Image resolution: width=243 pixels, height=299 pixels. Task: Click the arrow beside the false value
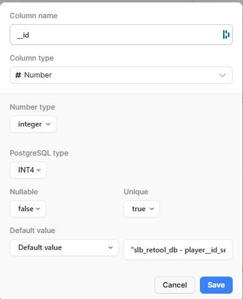[38, 209]
